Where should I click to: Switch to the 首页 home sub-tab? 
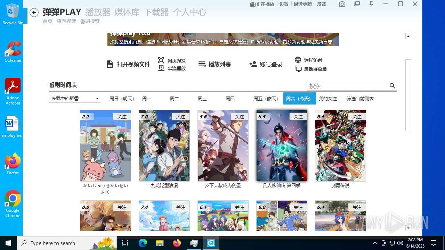pyautogui.click(x=48, y=21)
